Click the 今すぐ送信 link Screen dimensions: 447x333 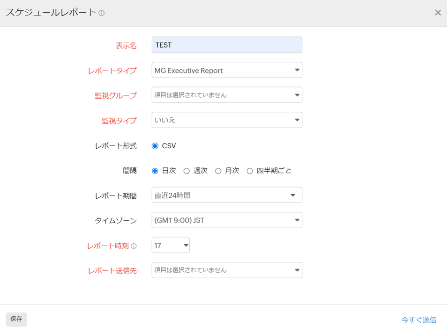418,320
